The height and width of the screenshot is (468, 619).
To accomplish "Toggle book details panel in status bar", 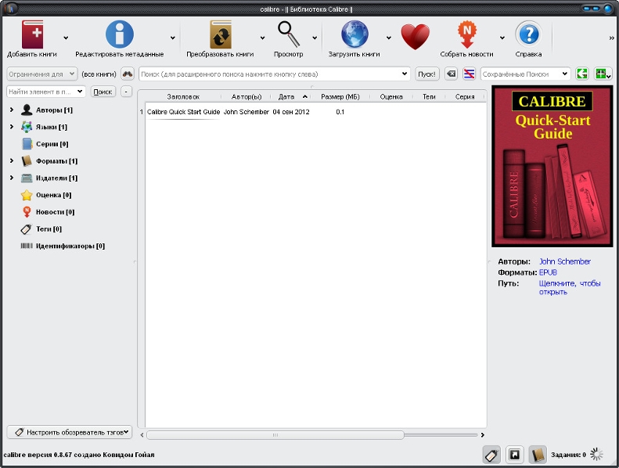I will [x=538, y=455].
